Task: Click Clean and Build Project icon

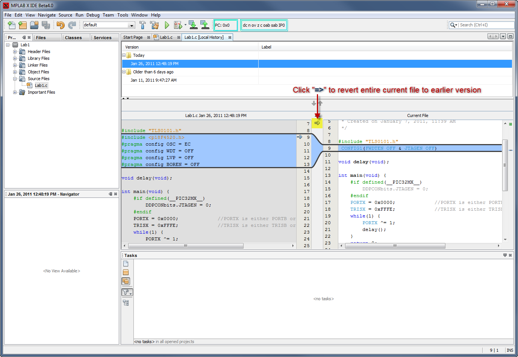Action: tap(154, 25)
